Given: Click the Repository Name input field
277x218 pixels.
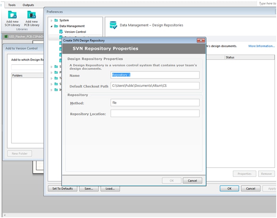Looking at the screenshot, I should pyautogui.click(x=155, y=75).
